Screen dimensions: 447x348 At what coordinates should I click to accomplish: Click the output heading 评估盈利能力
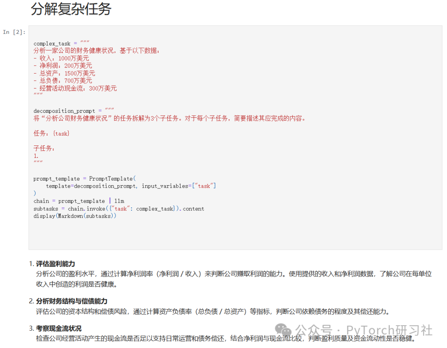(55, 264)
